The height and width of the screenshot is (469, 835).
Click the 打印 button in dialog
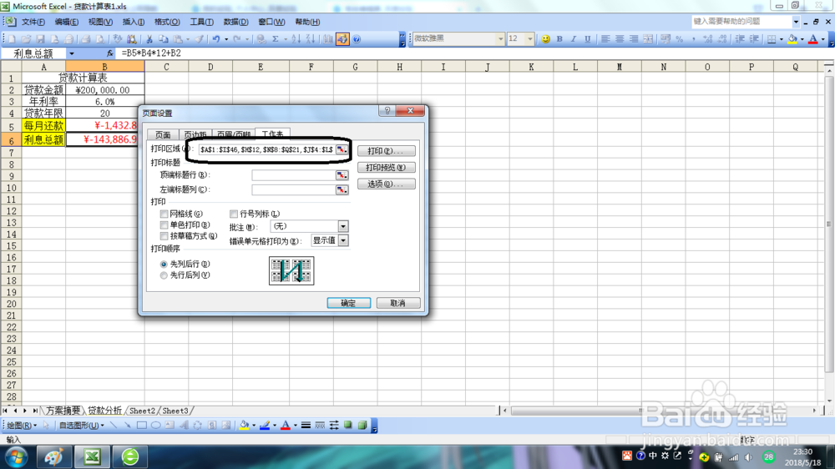coord(386,151)
